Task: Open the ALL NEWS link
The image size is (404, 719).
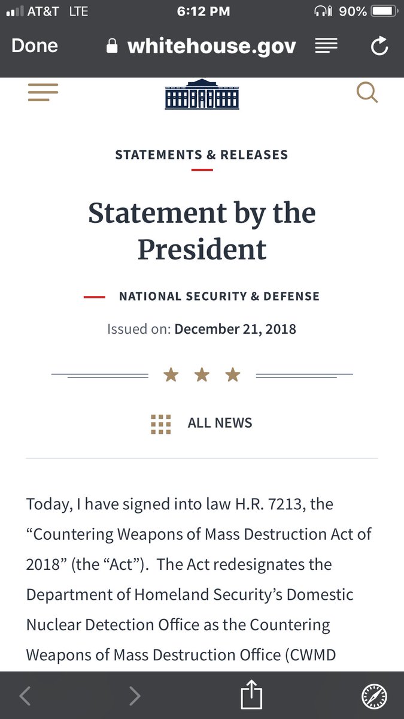Action: pos(220,423)
